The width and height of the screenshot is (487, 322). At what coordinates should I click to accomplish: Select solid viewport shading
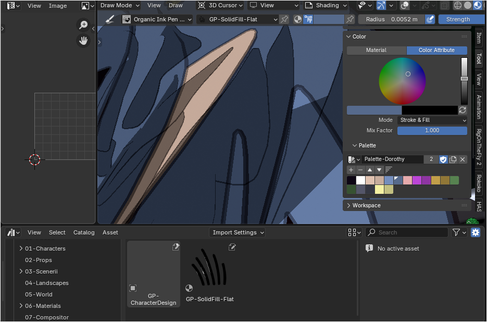coord(468,5)
